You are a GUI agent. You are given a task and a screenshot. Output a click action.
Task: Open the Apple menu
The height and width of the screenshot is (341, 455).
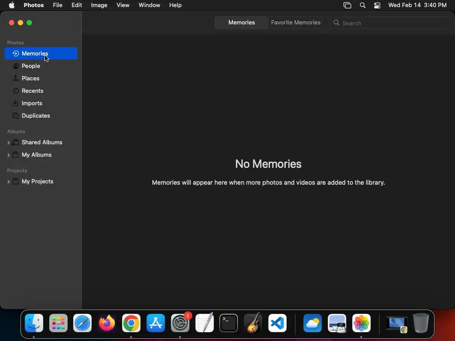(x=12, y=5)
